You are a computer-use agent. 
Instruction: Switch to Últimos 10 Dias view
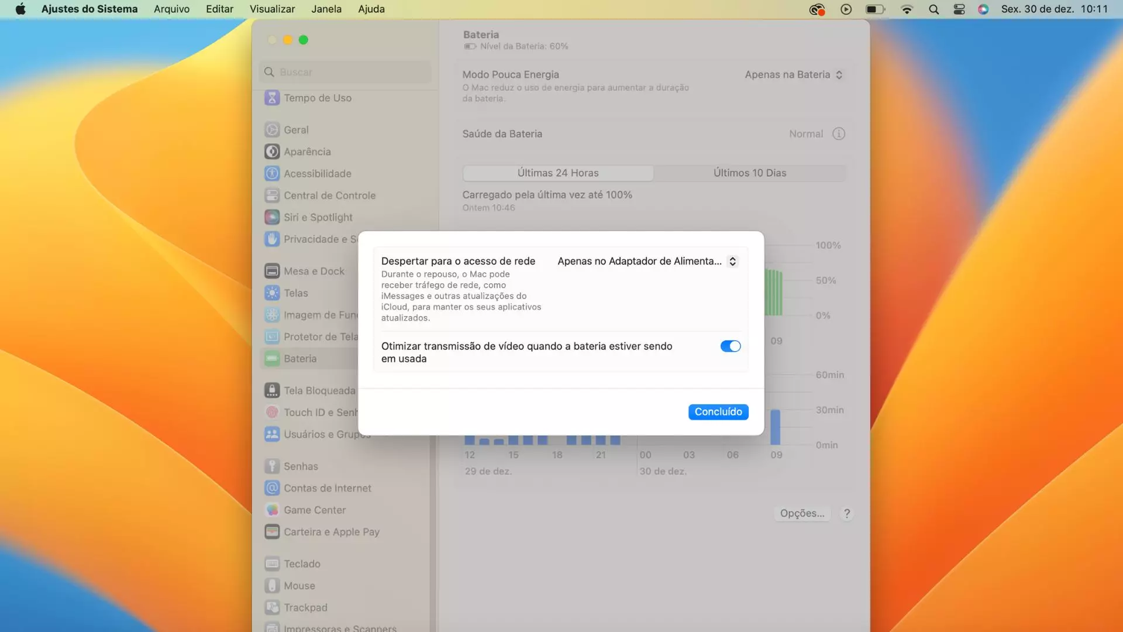(749, 173)
